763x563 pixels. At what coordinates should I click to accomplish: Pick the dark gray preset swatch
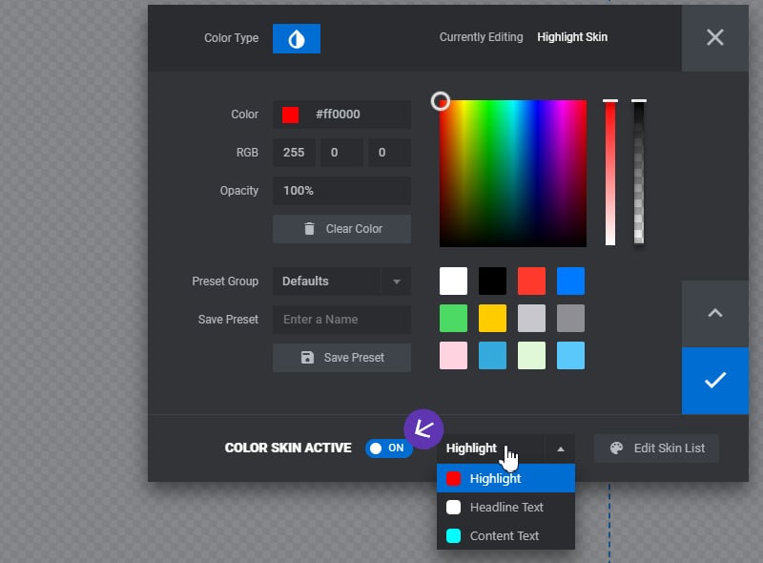[570, 318]
